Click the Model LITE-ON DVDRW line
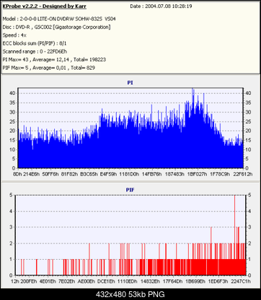 [x=59, y=19]
